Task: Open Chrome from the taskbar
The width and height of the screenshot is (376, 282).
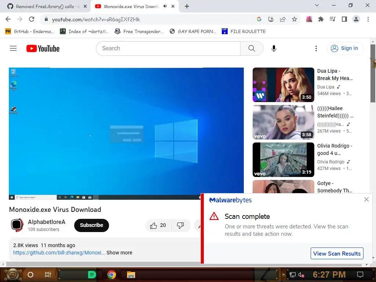Action: pyautogui.click(x=111, y=275)
